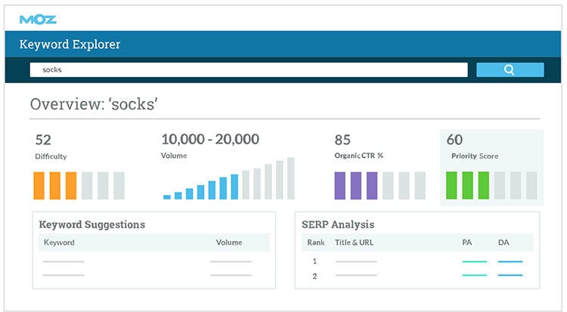Click rank number 1 in SERP Analysis
Screen dimensions: 567x312
[314, 261]
